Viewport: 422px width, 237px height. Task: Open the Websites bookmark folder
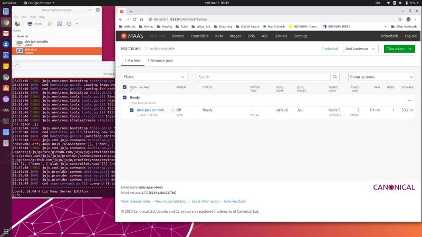(x=127, y=27)
